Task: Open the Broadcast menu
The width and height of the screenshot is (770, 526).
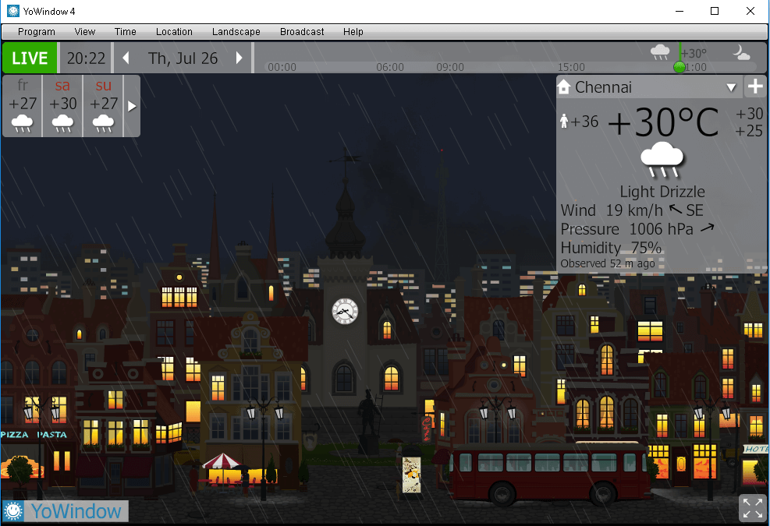Action: (301, 32)
